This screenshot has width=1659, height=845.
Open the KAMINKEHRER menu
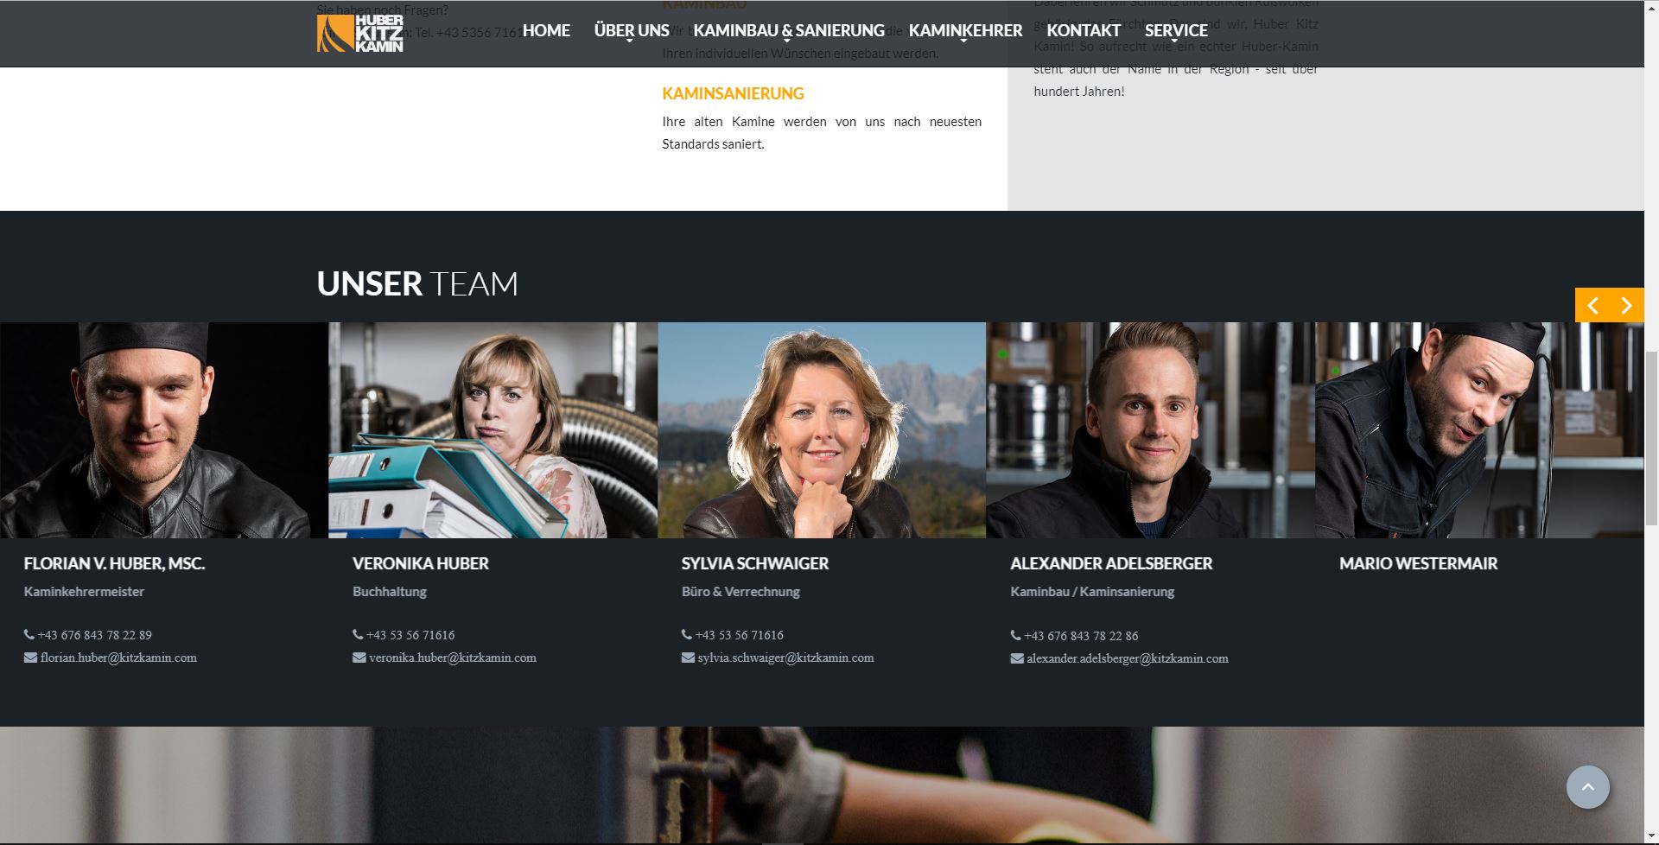pyautogui.click(x=965, y=30)
